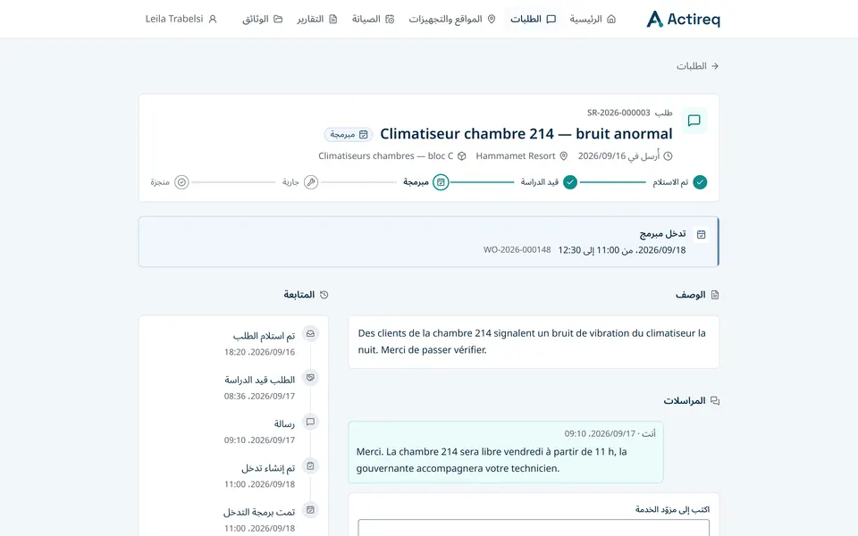Viewport: 858px width, 536px height.
Task: Click the Actireq logo
Action: (x=683, y=19)
